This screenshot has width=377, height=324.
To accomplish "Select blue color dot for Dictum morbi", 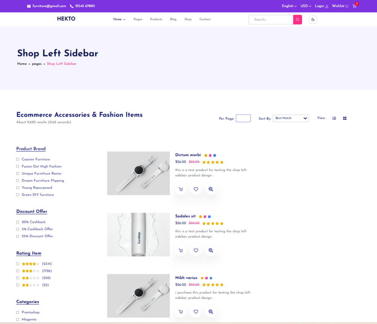I will [215, 155].
